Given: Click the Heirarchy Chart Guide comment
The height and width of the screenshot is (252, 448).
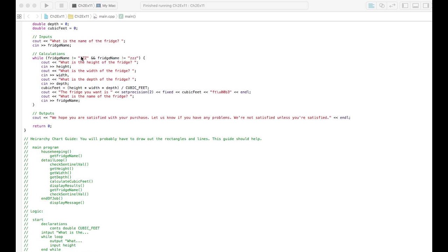Looking at the screenshot, I should click(x=143, y=139).
